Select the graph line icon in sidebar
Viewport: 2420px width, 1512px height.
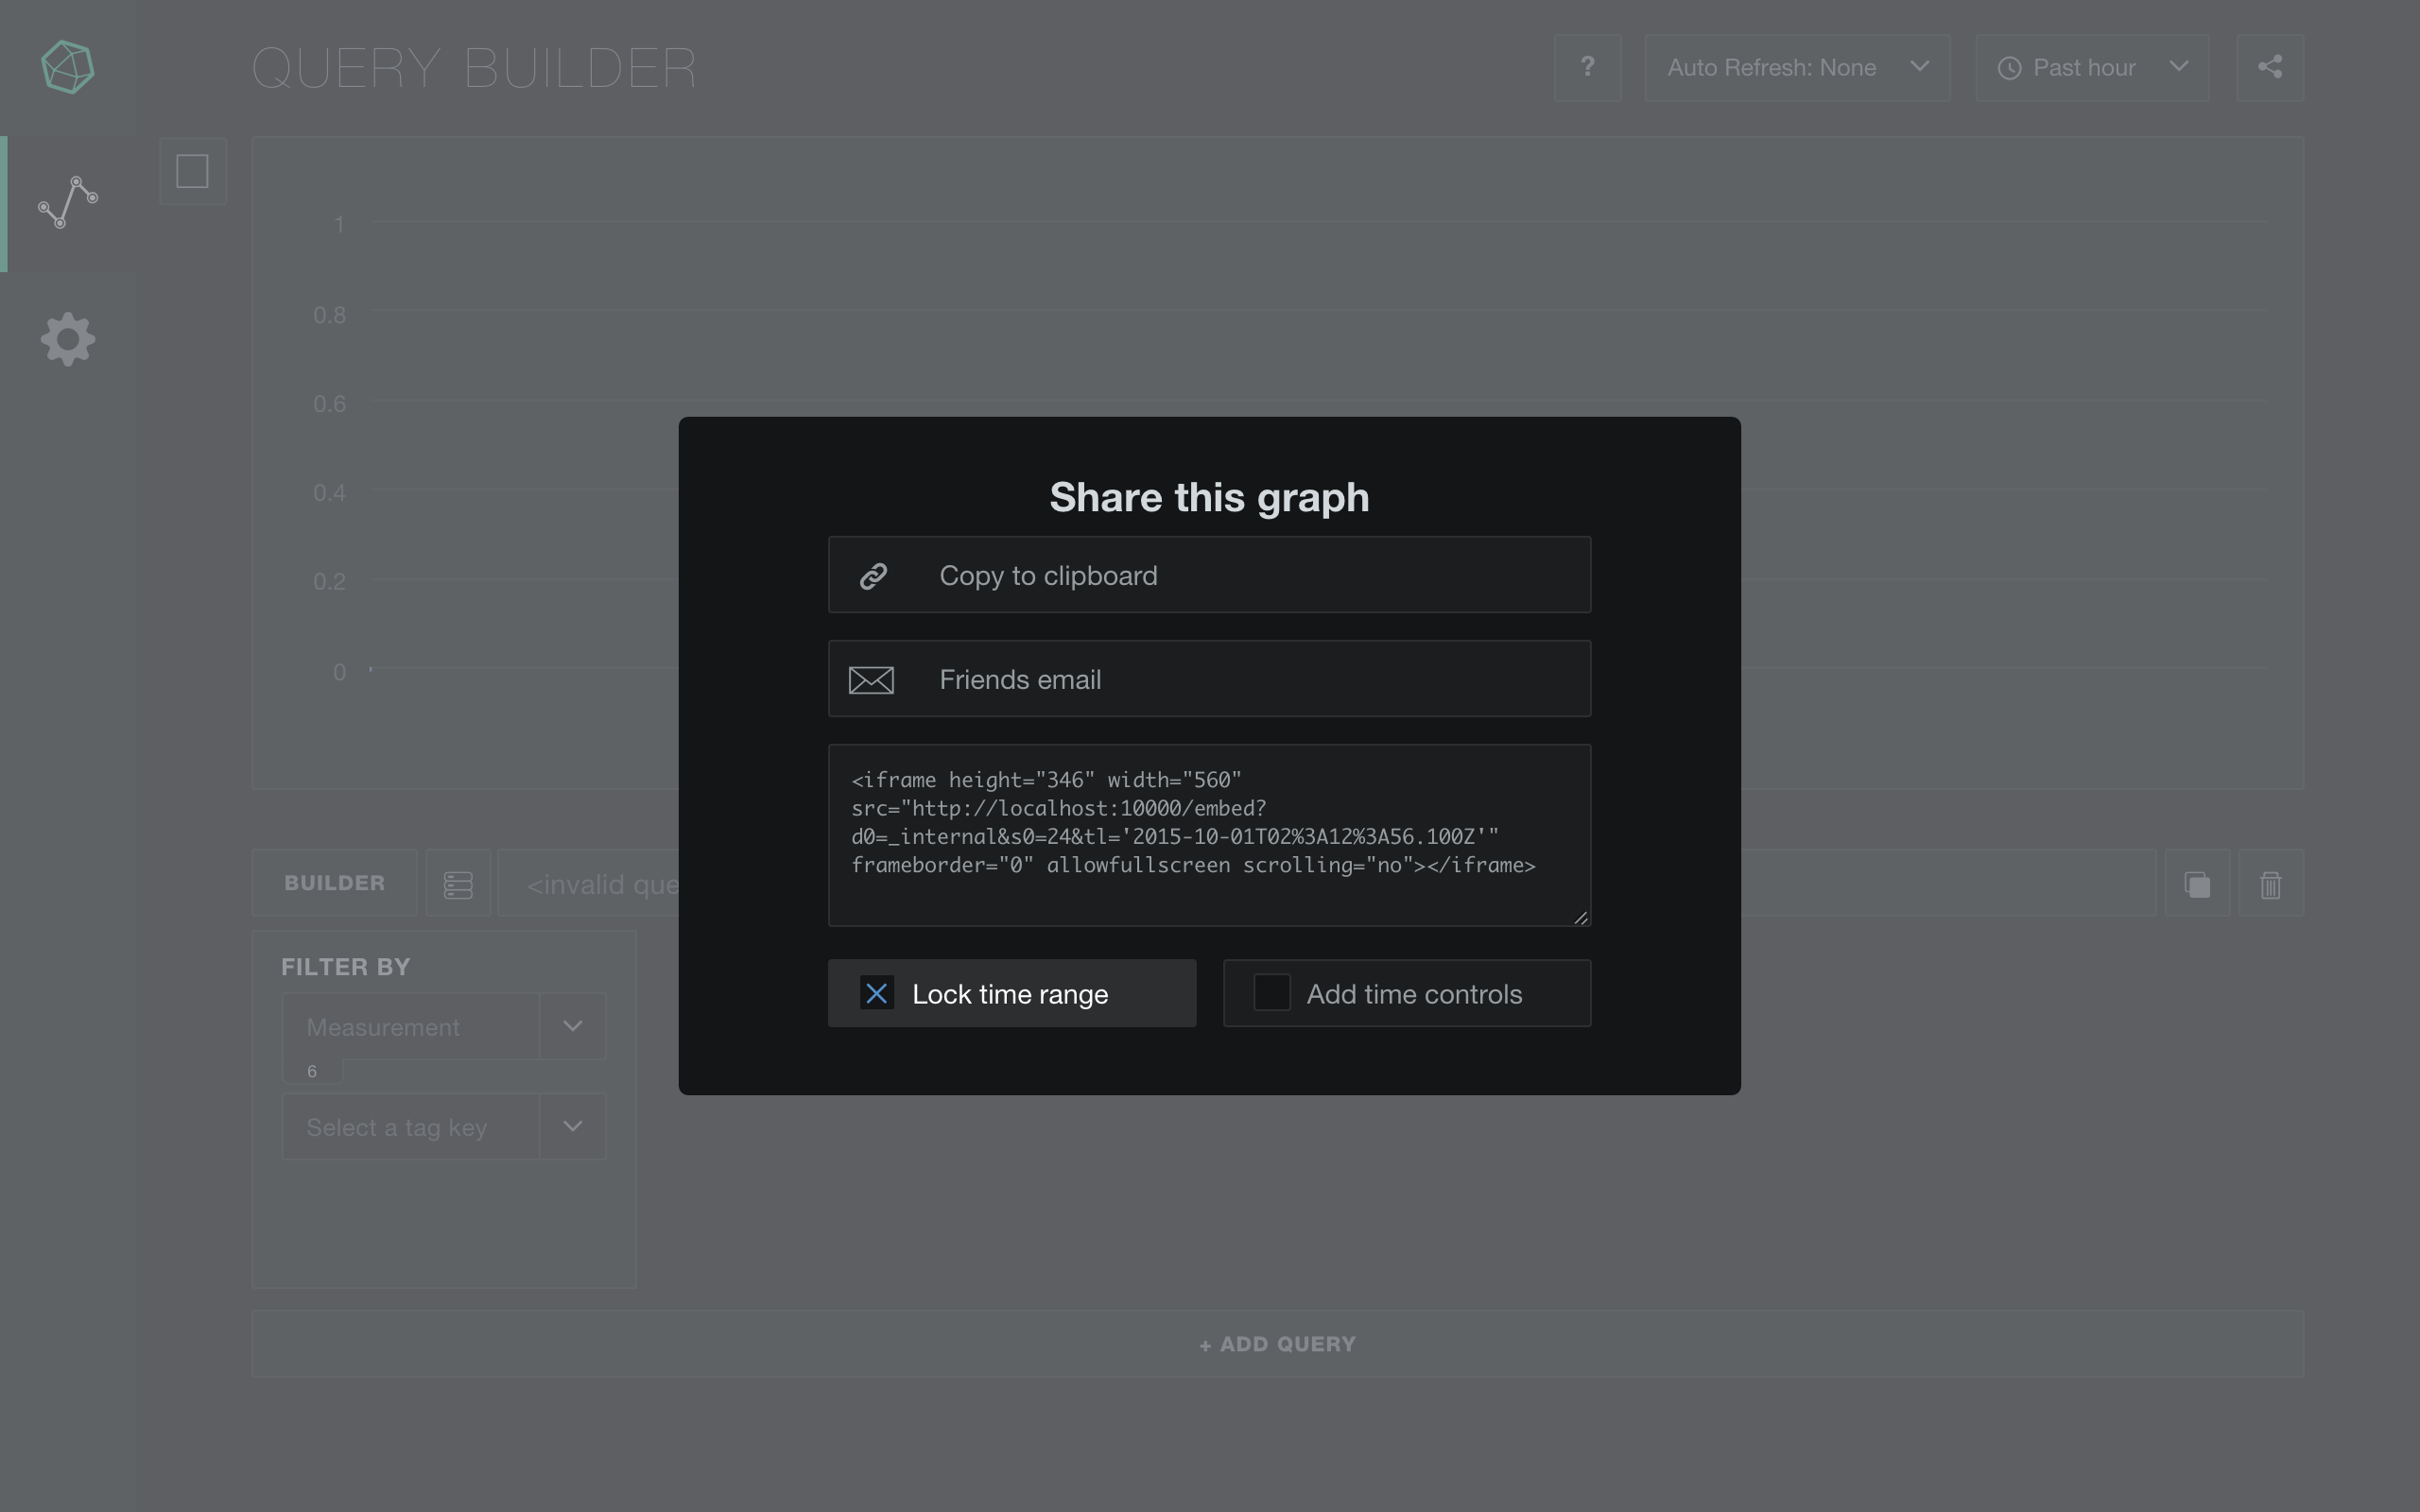68,203
